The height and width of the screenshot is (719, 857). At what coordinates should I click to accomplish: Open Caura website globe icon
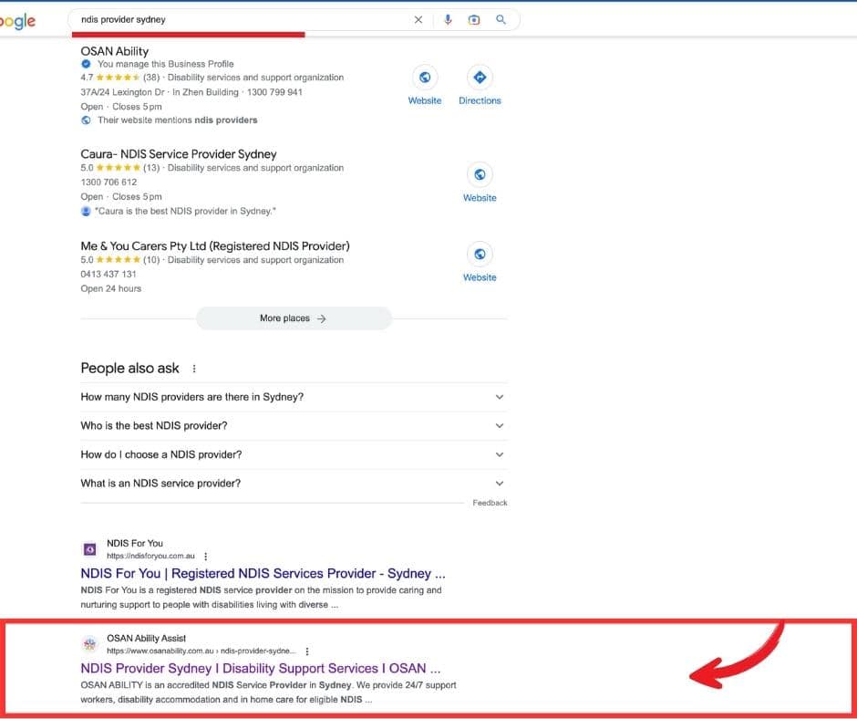coord(480,174)
